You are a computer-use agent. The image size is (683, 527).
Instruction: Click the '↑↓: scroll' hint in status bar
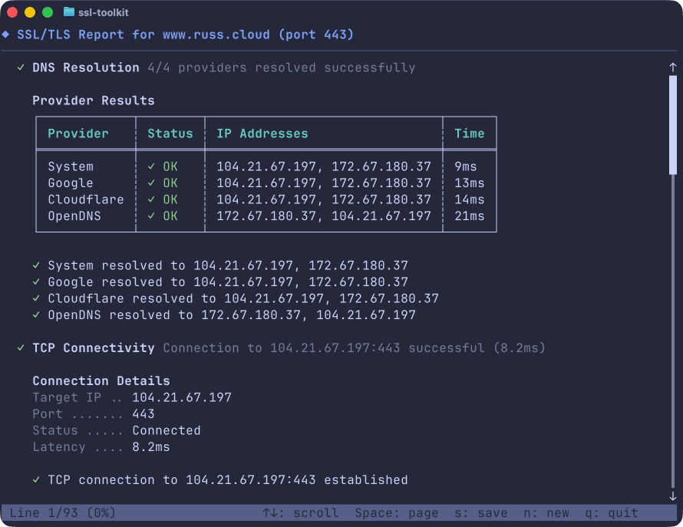click(x=301, y=512)
